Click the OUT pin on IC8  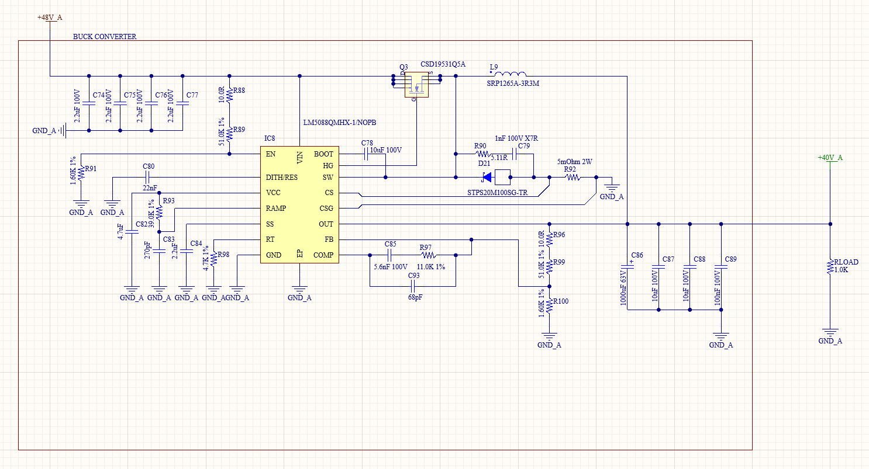click(x=326, y=224)
